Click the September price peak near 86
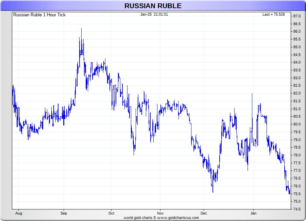This screenshot has height=221, width=306. (81, 29)
